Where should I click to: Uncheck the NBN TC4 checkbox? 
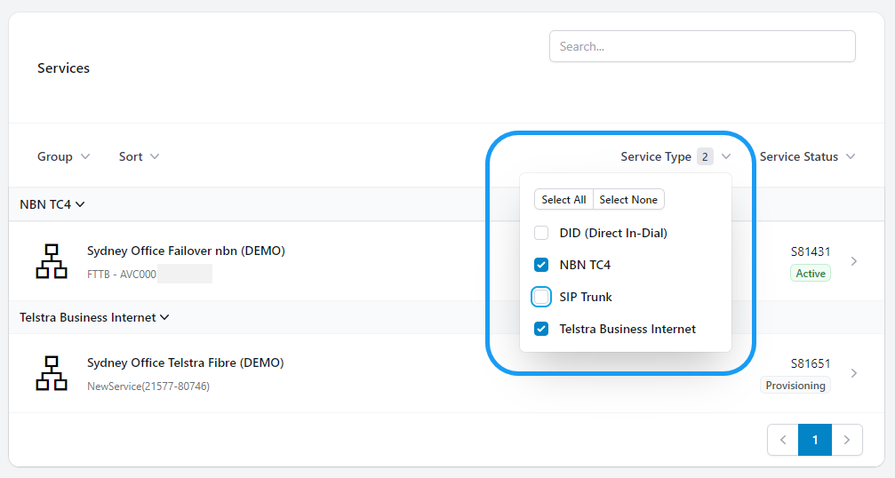(x=541, y=265)
